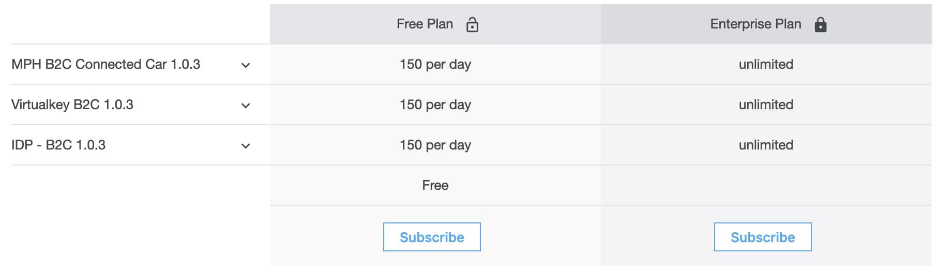Click the Free price label under Free Plan
The height and width of the screenshot is (270, 939).
pyautogui.click(x=435, y=185)
